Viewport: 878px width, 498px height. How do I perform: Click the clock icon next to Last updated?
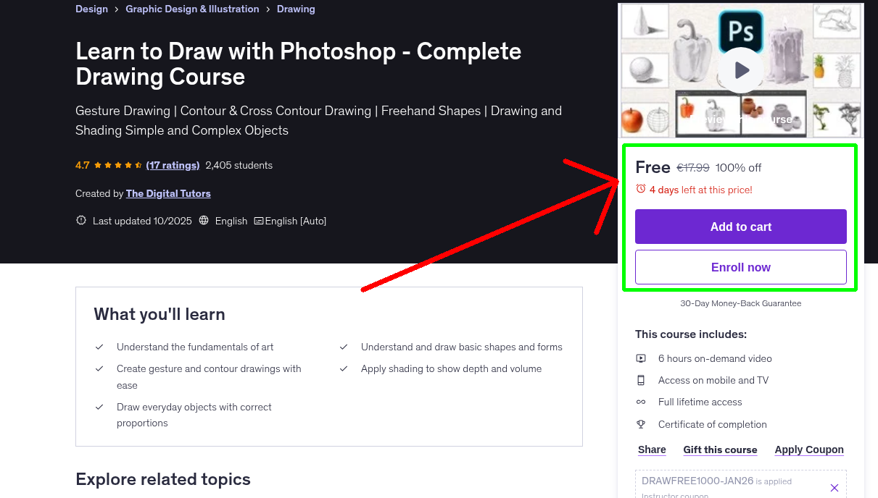click(80, 221)
